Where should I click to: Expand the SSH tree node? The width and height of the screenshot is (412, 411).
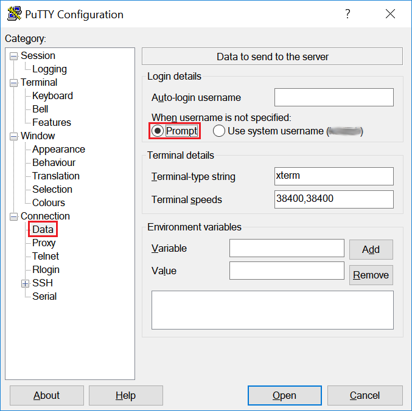25,283
